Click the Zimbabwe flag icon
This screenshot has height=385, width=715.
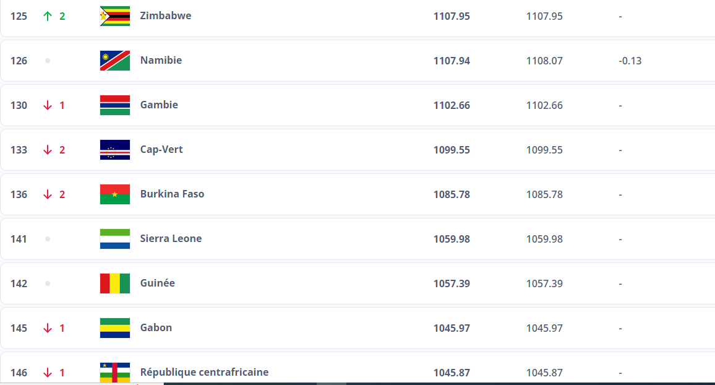(x=115, y=16)
